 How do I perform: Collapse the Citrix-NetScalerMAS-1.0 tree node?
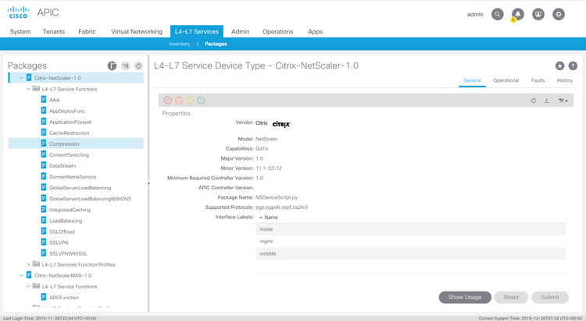21,275
